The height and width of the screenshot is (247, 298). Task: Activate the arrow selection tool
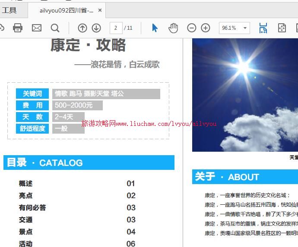(x=155, y=28)
